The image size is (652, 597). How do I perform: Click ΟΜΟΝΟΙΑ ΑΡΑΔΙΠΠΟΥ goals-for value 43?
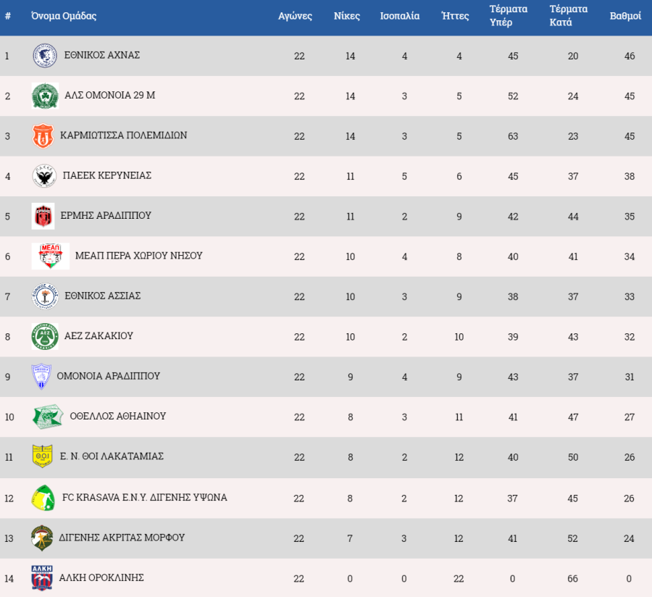coord(513,377)
